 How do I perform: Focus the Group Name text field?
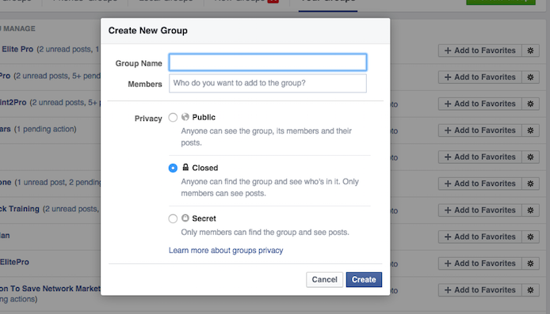click(x=268, y=62)
